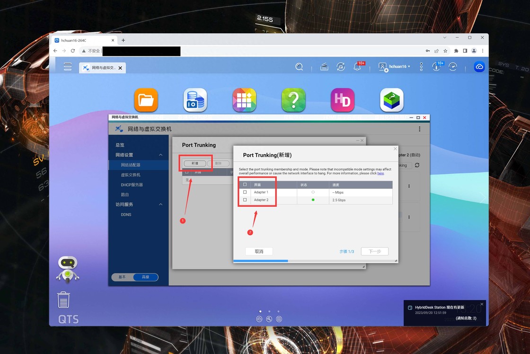This screenshot has width=530, height=354.
Task: Open the notifications bell icon
Action: [x=357, y=67]
